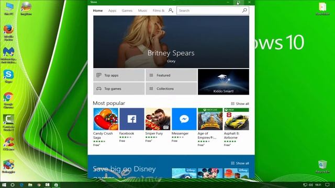Click the taskbar clock
Image resolution: width=335 pixels, height=188 pixels.
[318, 185]
